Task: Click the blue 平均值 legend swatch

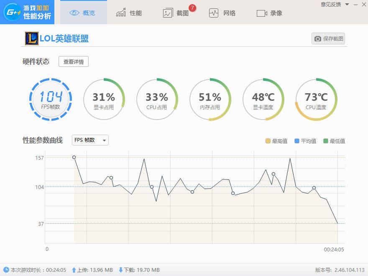Action: [x=296, y=141]
